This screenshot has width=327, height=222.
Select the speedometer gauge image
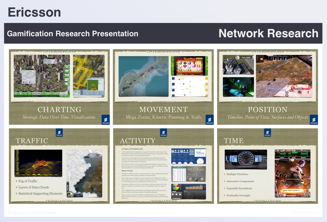tap(246, 159)
